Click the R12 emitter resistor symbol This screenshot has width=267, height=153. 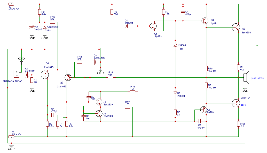(238, 124)
